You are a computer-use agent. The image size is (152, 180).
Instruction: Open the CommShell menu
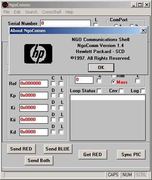pyautogui.click(x=52, y=12)
